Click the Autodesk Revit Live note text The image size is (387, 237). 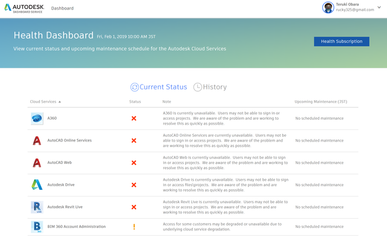tap(226, 207)
